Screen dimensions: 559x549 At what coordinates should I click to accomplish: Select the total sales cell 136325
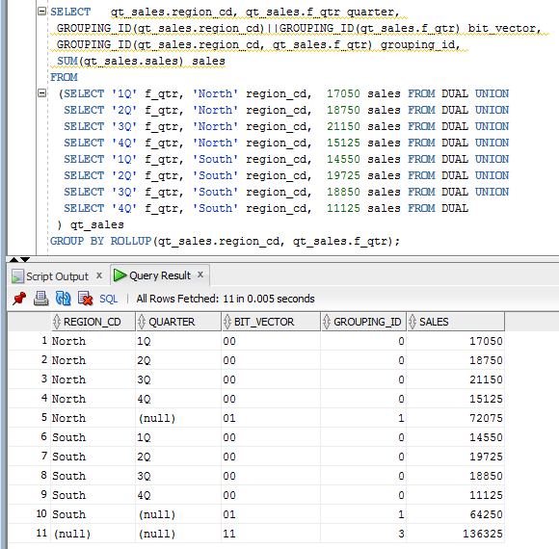(455, 534)
